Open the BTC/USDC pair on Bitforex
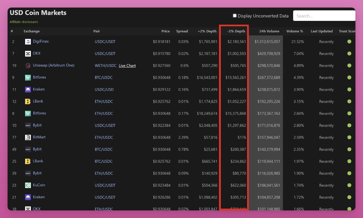This screenshot has width=363, height=218. point(103,78)
